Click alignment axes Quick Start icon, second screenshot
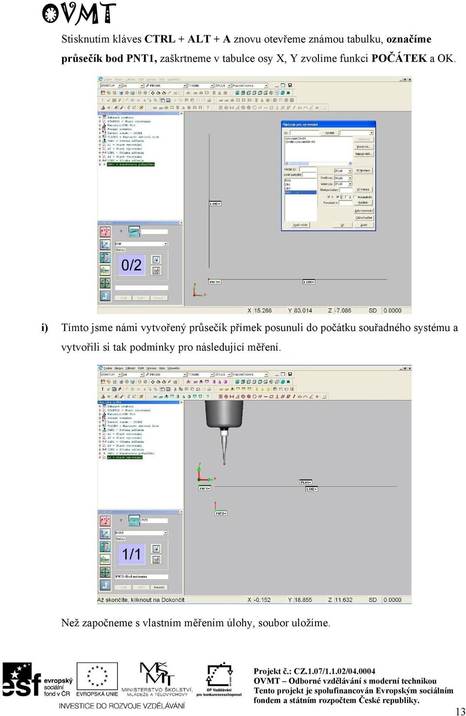The image size is (466, 716). [105, 533]
